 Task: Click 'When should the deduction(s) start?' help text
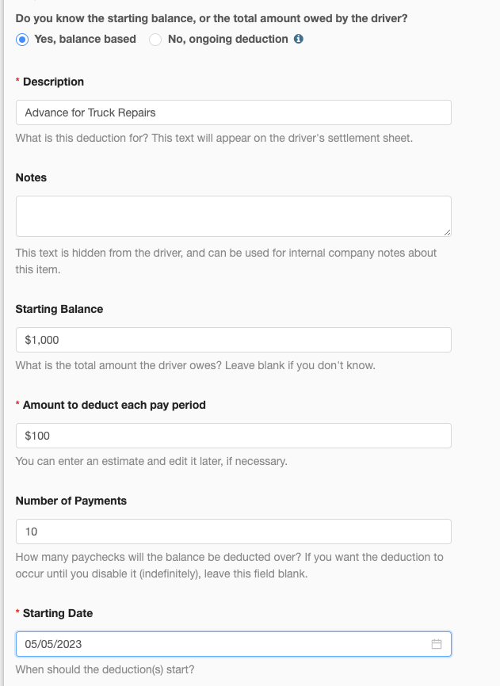[105, 669]
